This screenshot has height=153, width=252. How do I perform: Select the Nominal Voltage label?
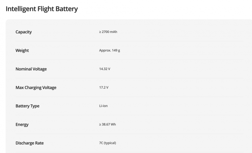click(x=31, y=69)
